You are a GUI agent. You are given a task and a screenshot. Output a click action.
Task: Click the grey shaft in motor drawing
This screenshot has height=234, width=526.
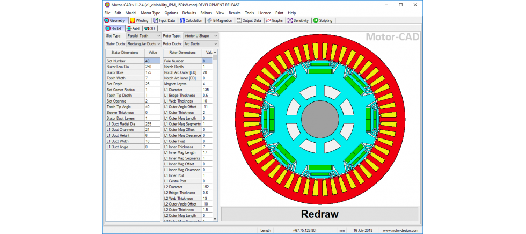(x=320, y=119)
